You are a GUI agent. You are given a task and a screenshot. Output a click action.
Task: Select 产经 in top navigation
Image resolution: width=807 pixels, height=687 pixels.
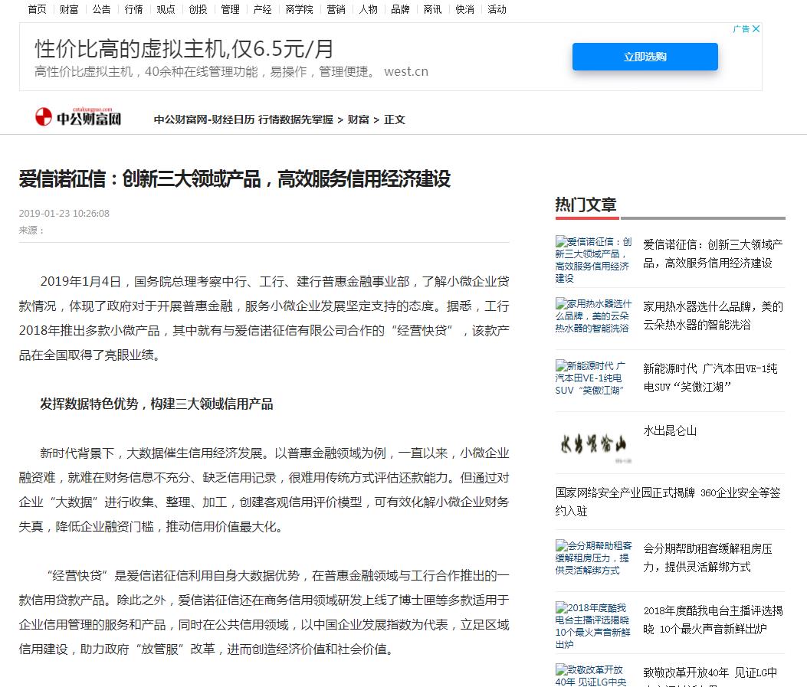coord(262,9)
